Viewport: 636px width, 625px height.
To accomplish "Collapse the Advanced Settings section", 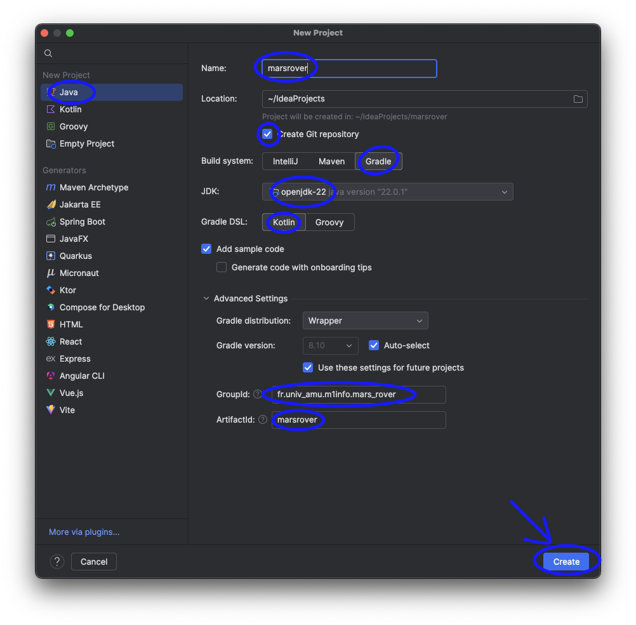I will pos(206,299).
